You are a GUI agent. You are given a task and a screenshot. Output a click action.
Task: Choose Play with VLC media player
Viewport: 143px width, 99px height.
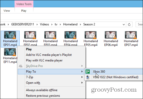click(x=51, y=60)
